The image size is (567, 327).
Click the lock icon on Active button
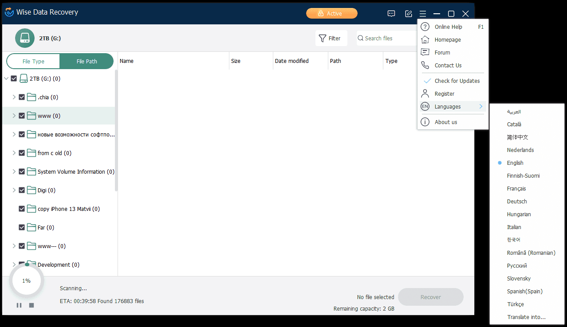pos(321,13)
